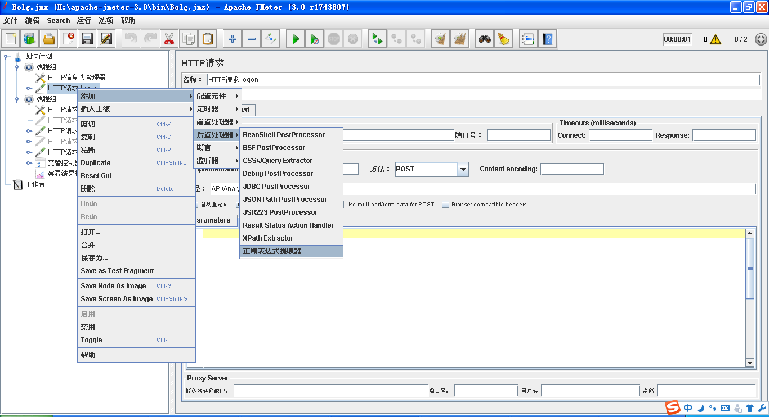Expand the 交替控制器 tree node handle

click(x=29, y=163)
